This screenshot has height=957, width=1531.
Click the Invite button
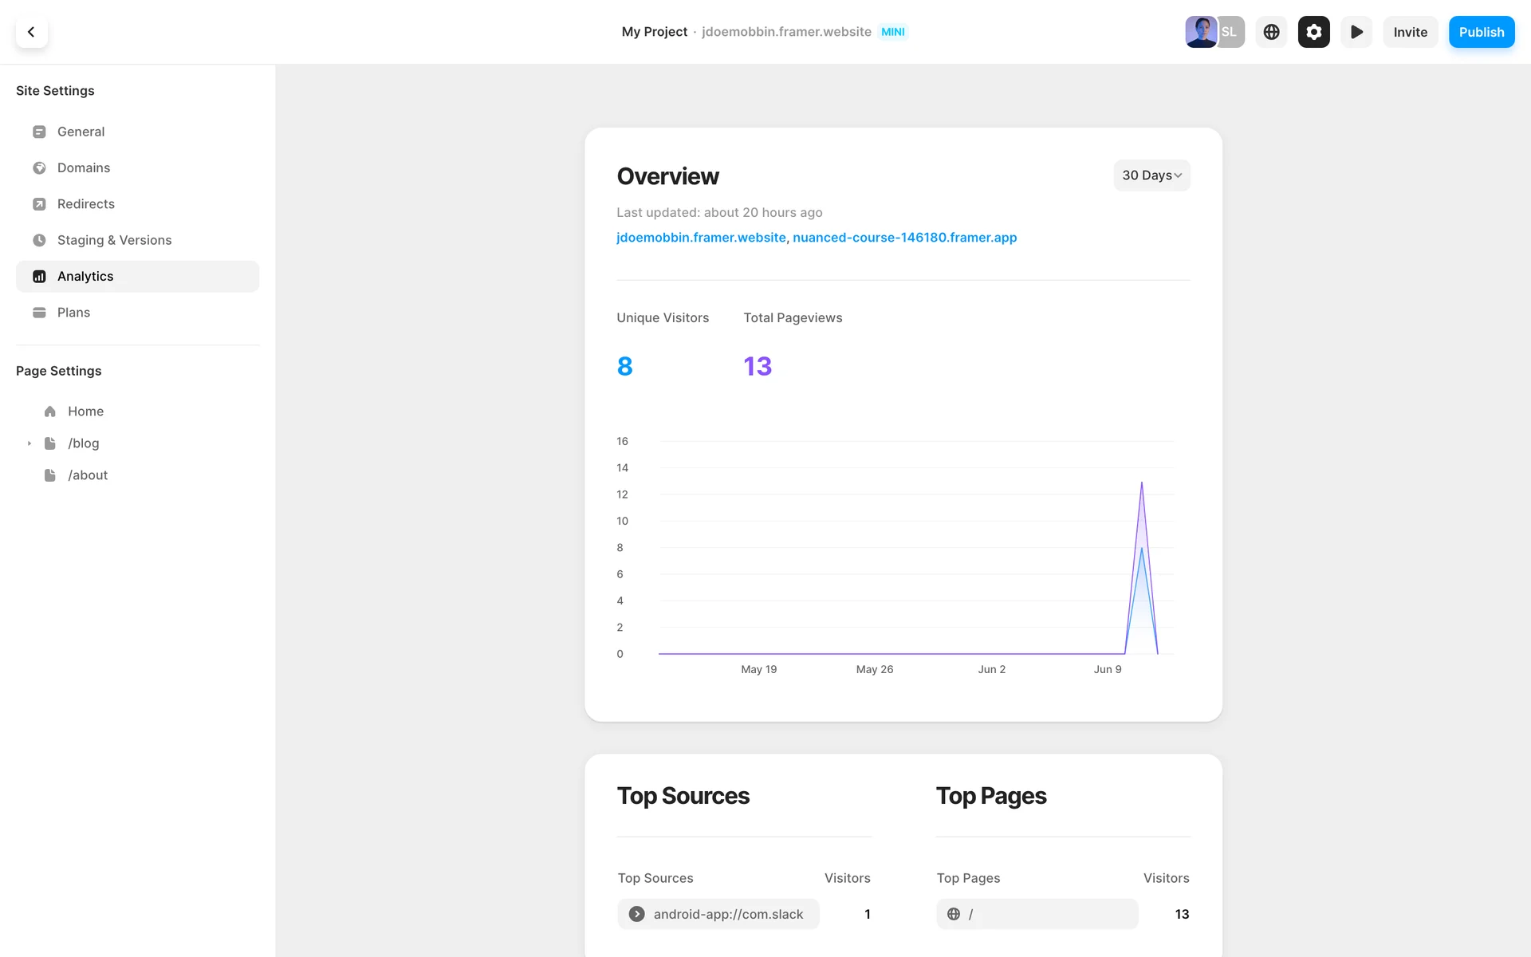1410,32
